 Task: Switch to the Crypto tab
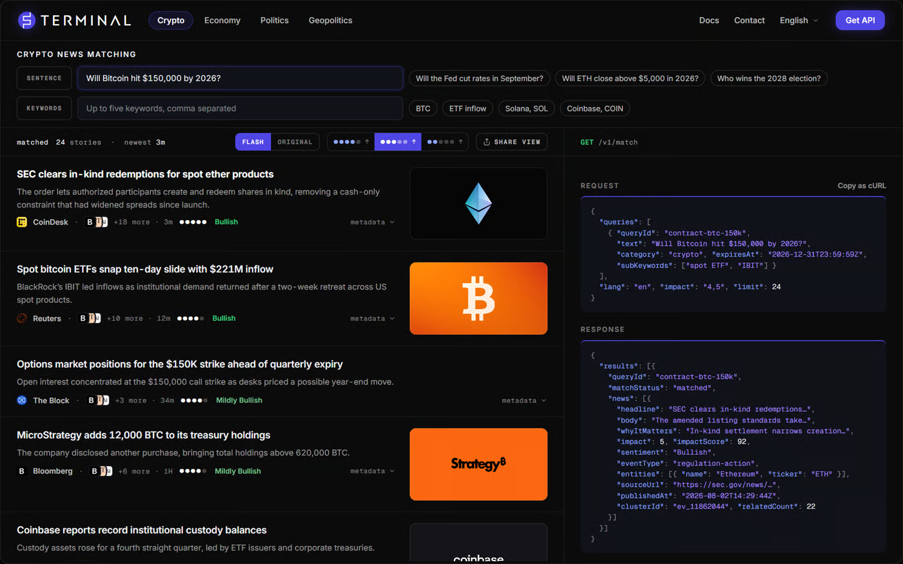(x=171, y=21)
